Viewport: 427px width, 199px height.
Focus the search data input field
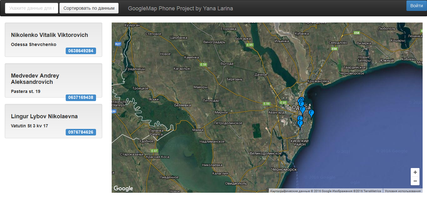pyautogui.click(x=32, y=8)
